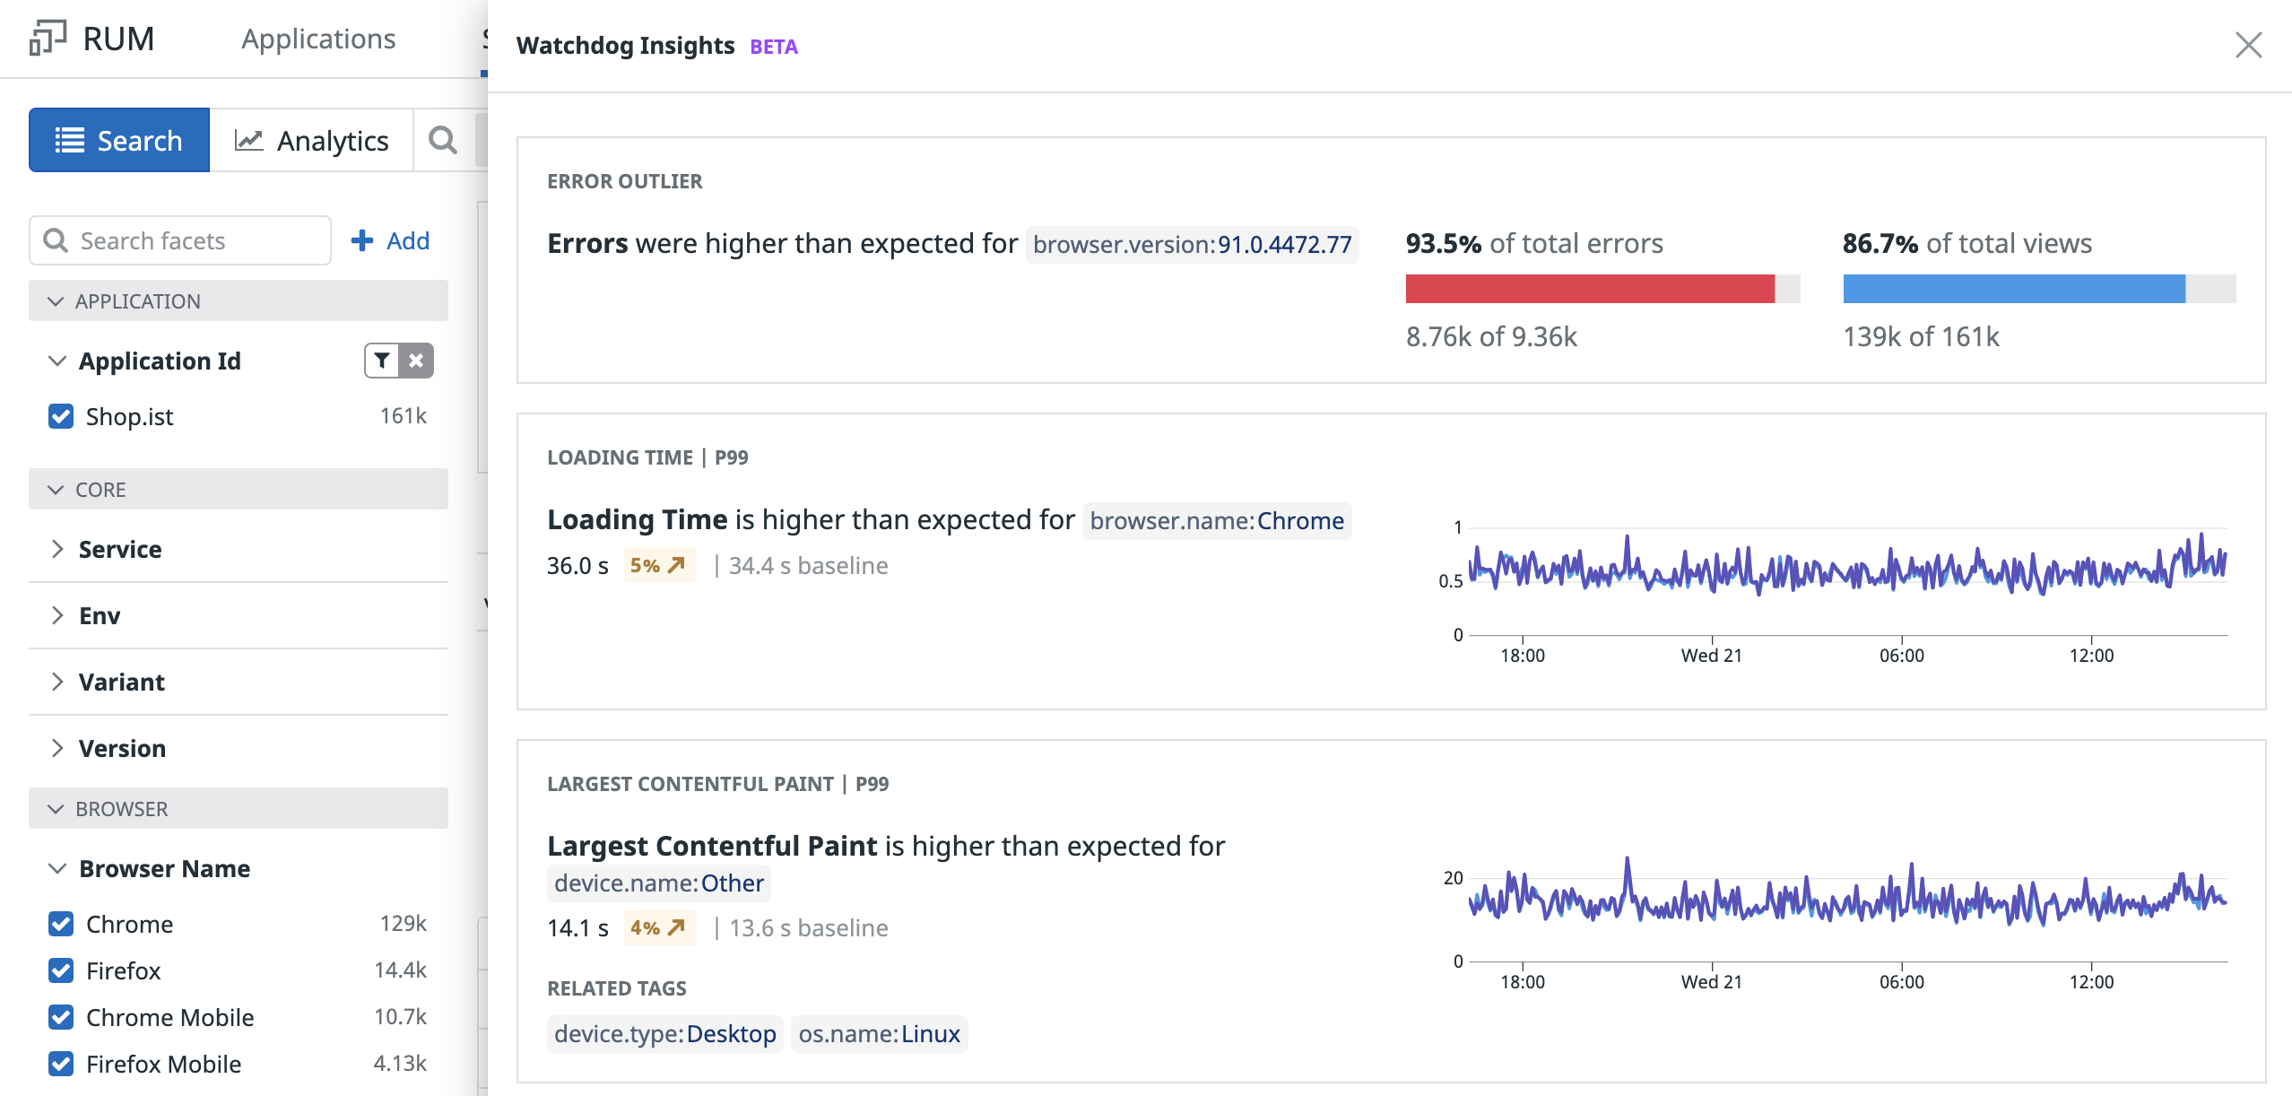Viewport: 2292px width, 1096px height.
Task: Toggle the Chrome Mobile checkbox
Action: (61, 1017)
